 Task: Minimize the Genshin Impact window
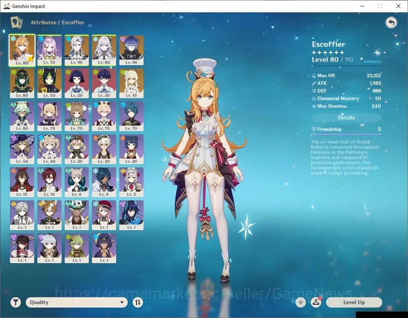(x=362, y=6)
